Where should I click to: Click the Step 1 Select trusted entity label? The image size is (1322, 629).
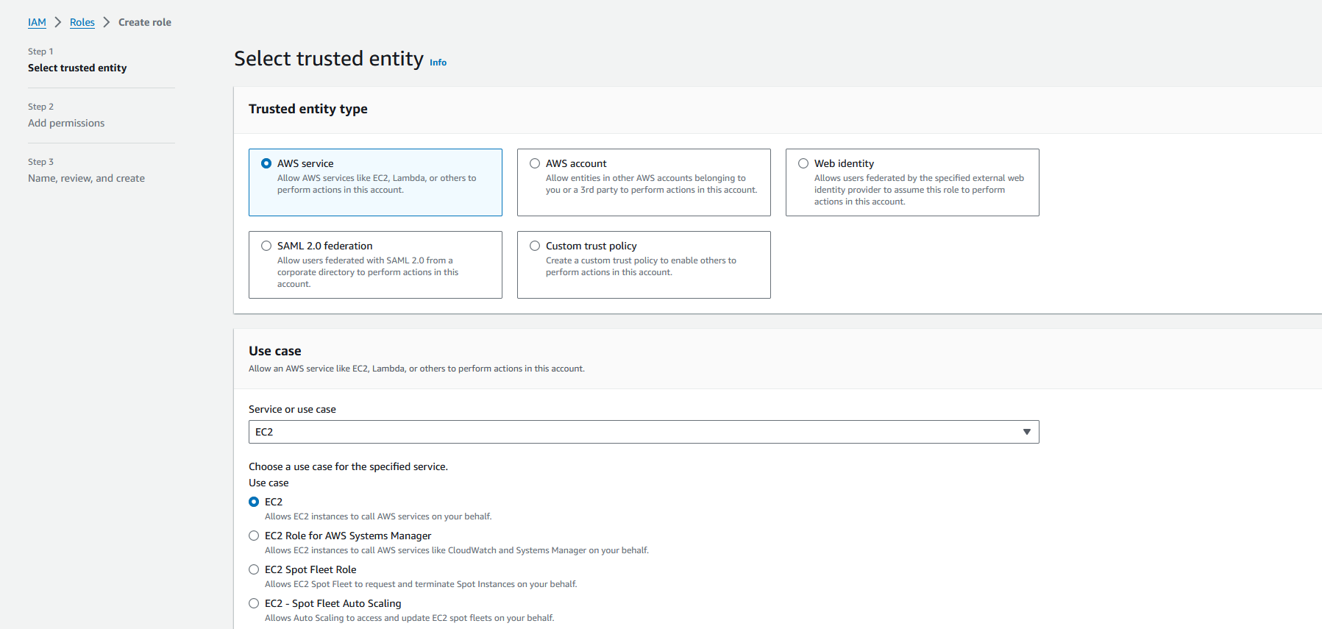click(x=77, y=68)
